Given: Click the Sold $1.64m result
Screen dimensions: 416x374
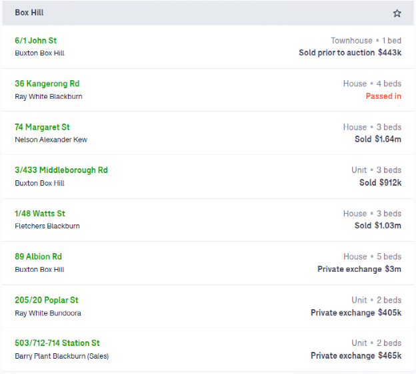Looking at the screenshot, I should (x=378, y=140).
